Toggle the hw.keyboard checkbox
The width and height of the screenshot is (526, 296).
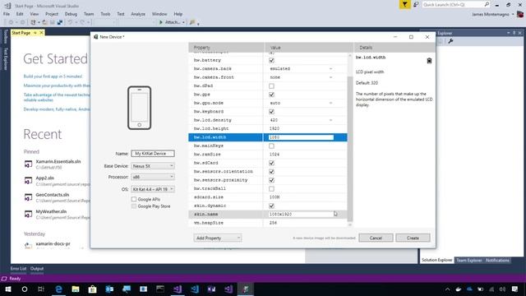(x=271, y=112)
